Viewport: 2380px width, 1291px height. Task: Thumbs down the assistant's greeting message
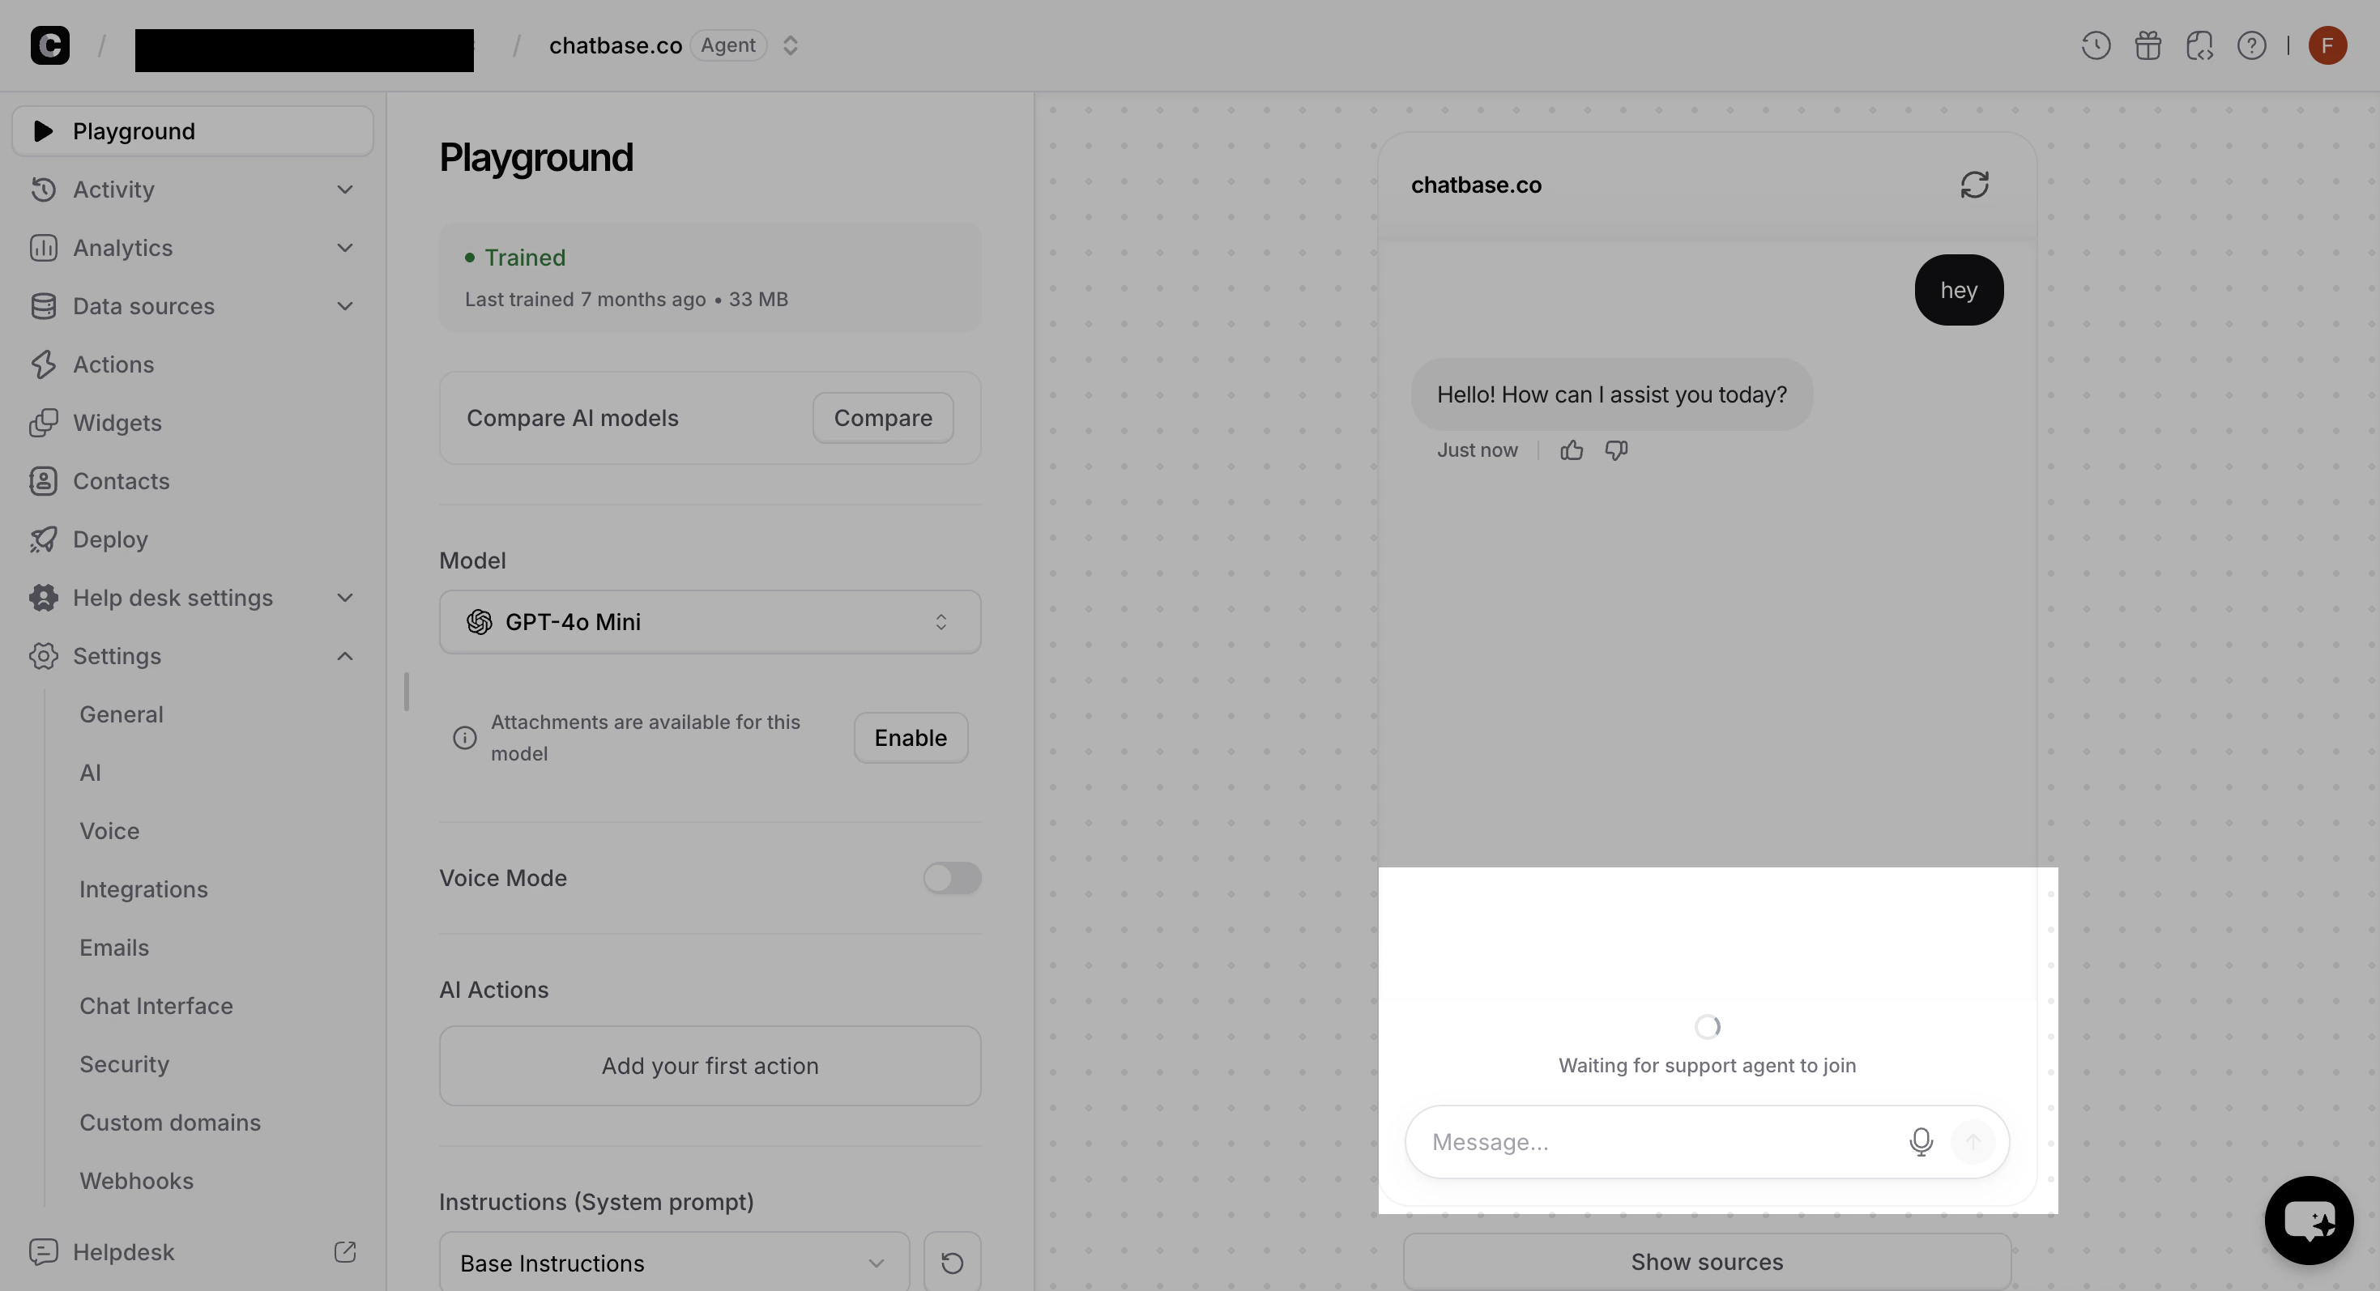pyautogui.click(x=1616, y=450)
